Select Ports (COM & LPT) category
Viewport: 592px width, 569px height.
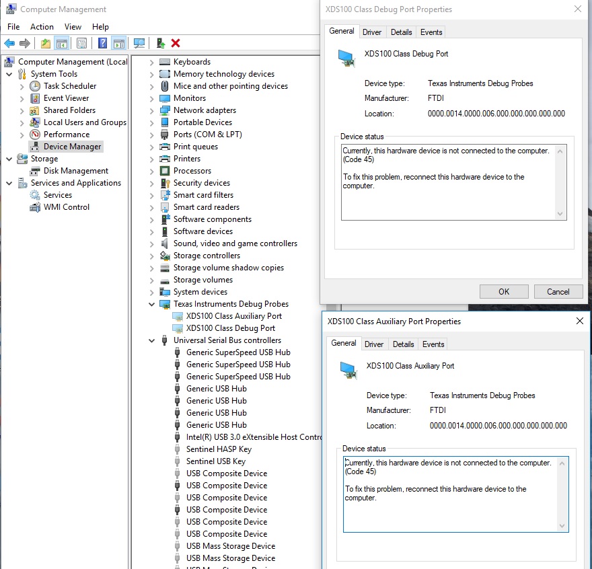pyautogui.click(x=208, y=135)
